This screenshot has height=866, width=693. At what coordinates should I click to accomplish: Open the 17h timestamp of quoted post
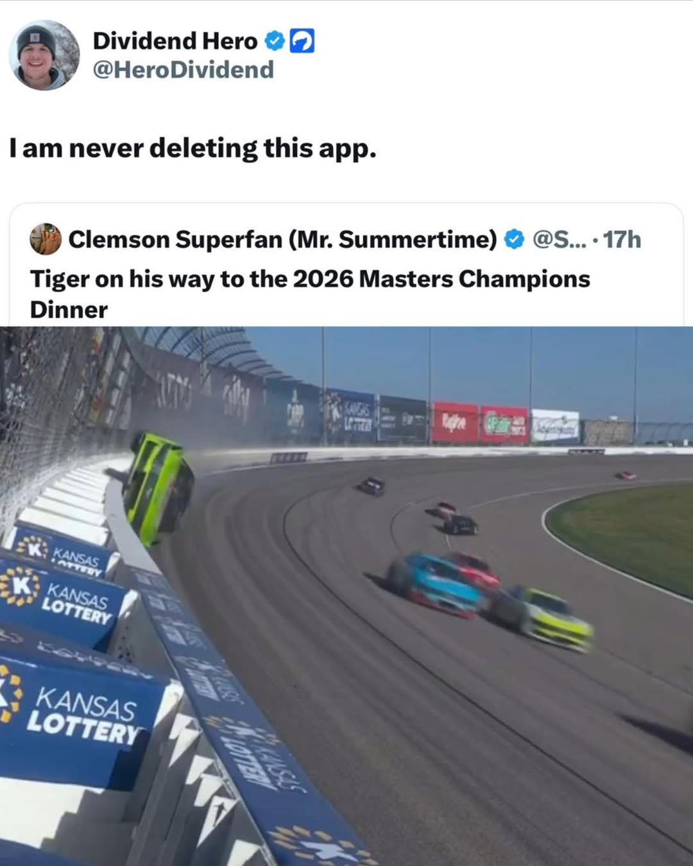tap(622, 239)
